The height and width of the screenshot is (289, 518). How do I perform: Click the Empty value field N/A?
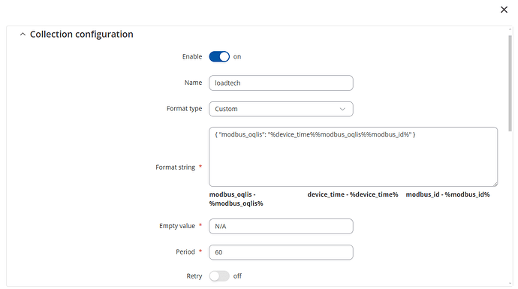pos(281,226)
